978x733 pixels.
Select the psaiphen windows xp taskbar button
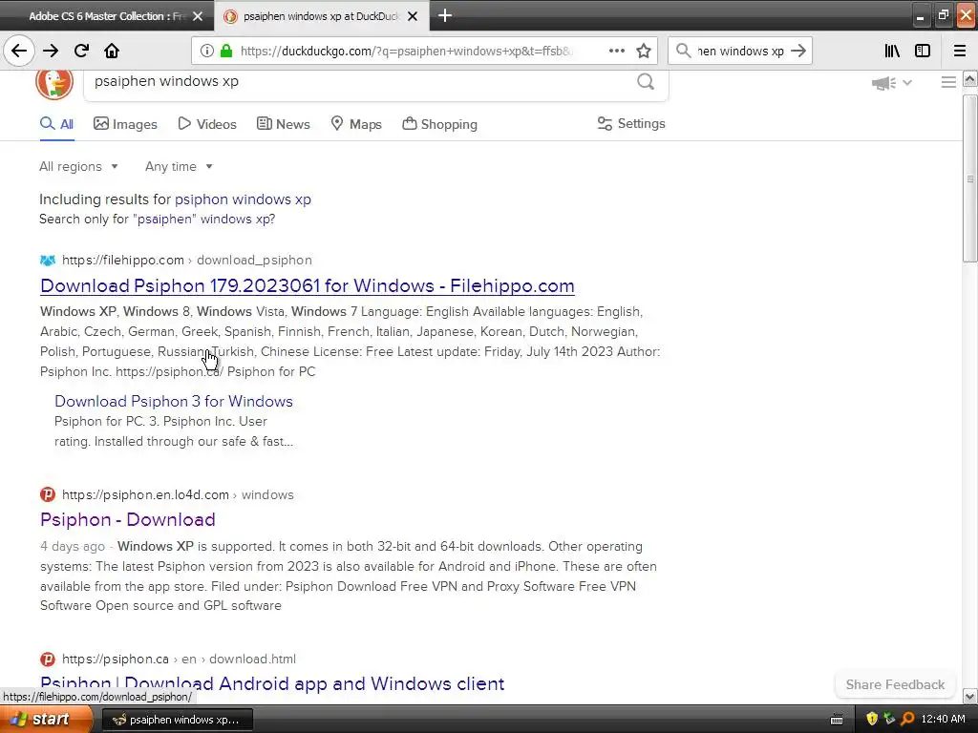pyautogui.click(x=177, y=720)
